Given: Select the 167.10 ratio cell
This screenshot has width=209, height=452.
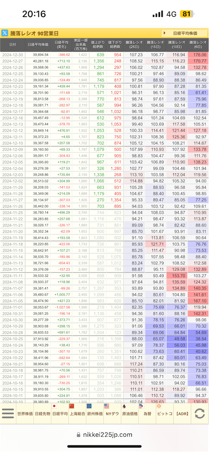Looking at the screenshot, I should click(198, 301).
